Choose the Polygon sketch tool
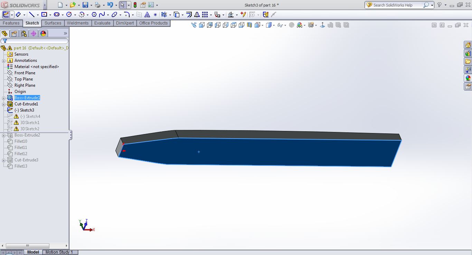472x255 pixels. (x=94, y=15)
